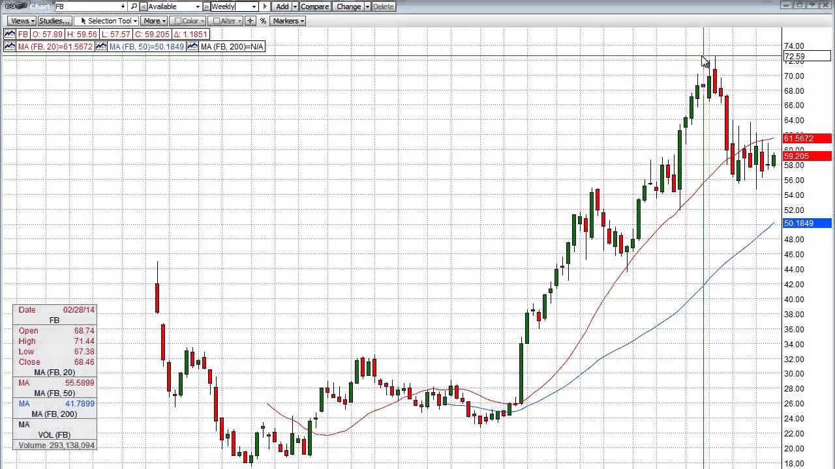Open the FB symbol dropdown
The image size is (835, 469).
click(x=123, y=7)
